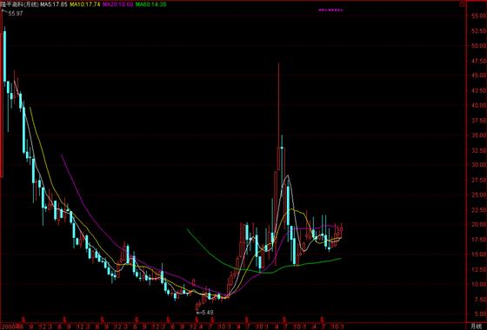Click the first tall cyan candlestick at left

coord(4,56)
